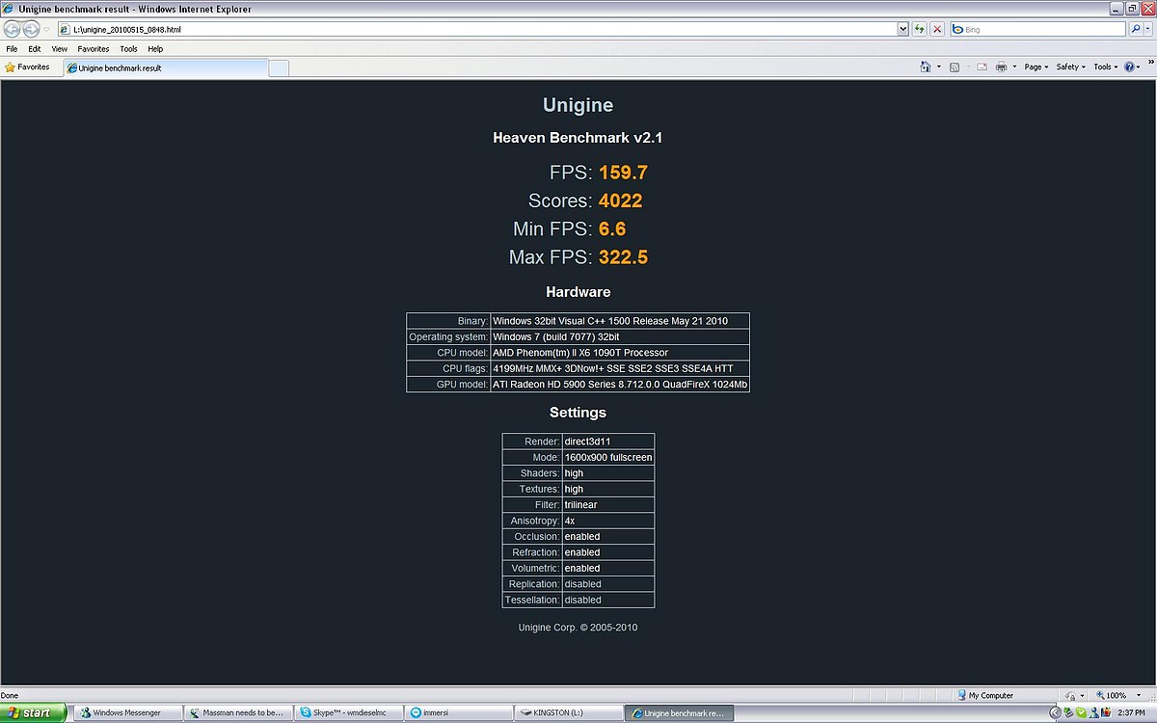Switch to Skype in the taskbar
The width and height of the screenshot is (1157, 723).
[347, 713]
